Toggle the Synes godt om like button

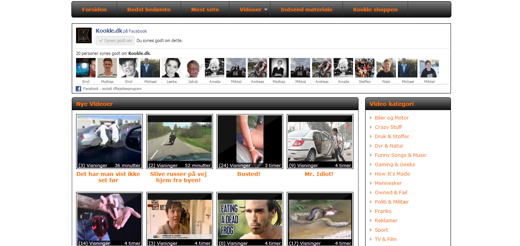tap(115, 40)
